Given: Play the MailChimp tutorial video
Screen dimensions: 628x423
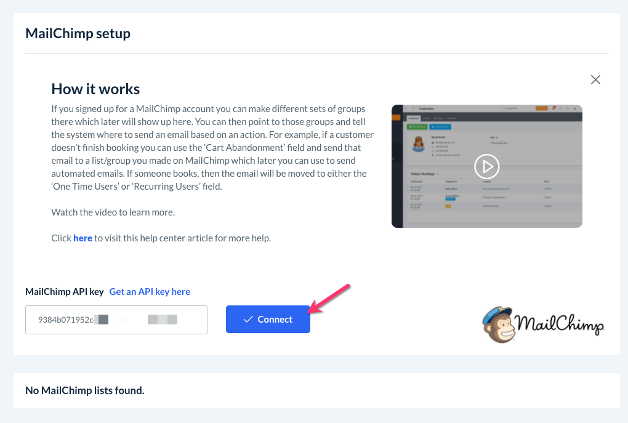Looking at the screenshot, I should (486, 166).
